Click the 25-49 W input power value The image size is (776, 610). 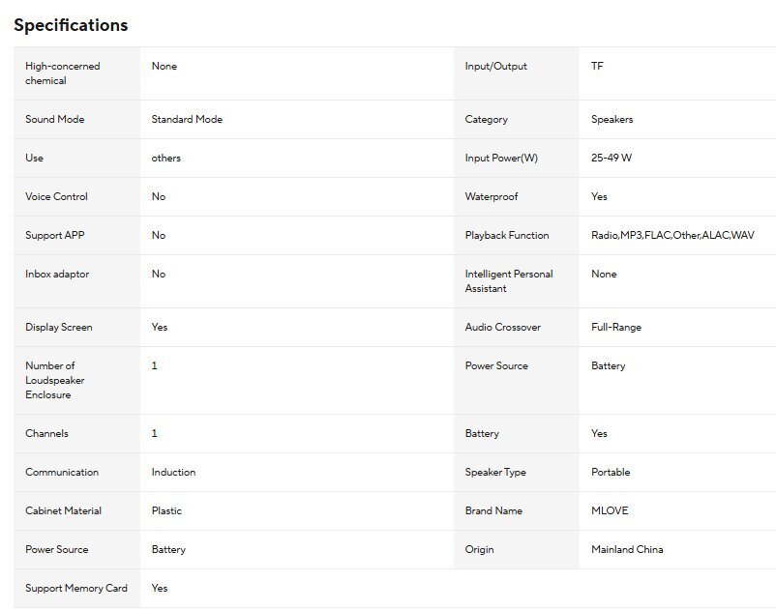click(612, 159)
